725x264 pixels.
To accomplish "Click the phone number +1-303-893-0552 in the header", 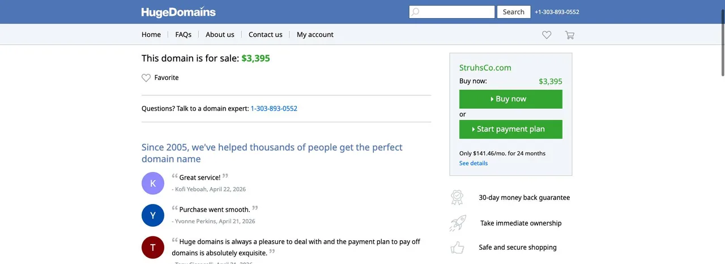I will pyautogui.click(x=557, y=12).
